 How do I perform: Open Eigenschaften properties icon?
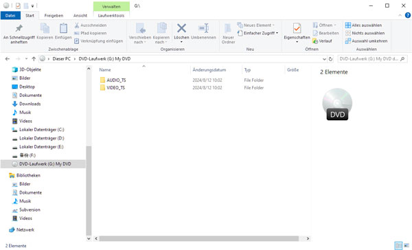click(x=297, y=28)
